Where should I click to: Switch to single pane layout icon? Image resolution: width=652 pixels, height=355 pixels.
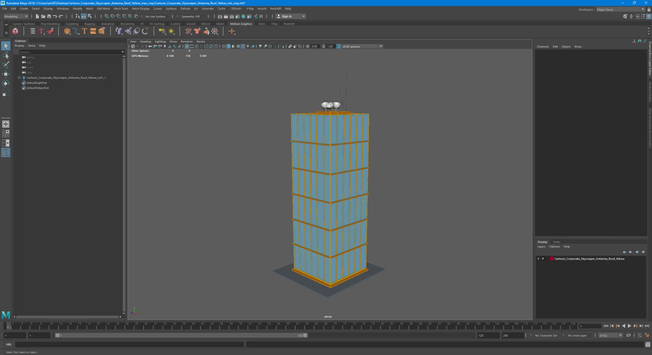[6, 124]
